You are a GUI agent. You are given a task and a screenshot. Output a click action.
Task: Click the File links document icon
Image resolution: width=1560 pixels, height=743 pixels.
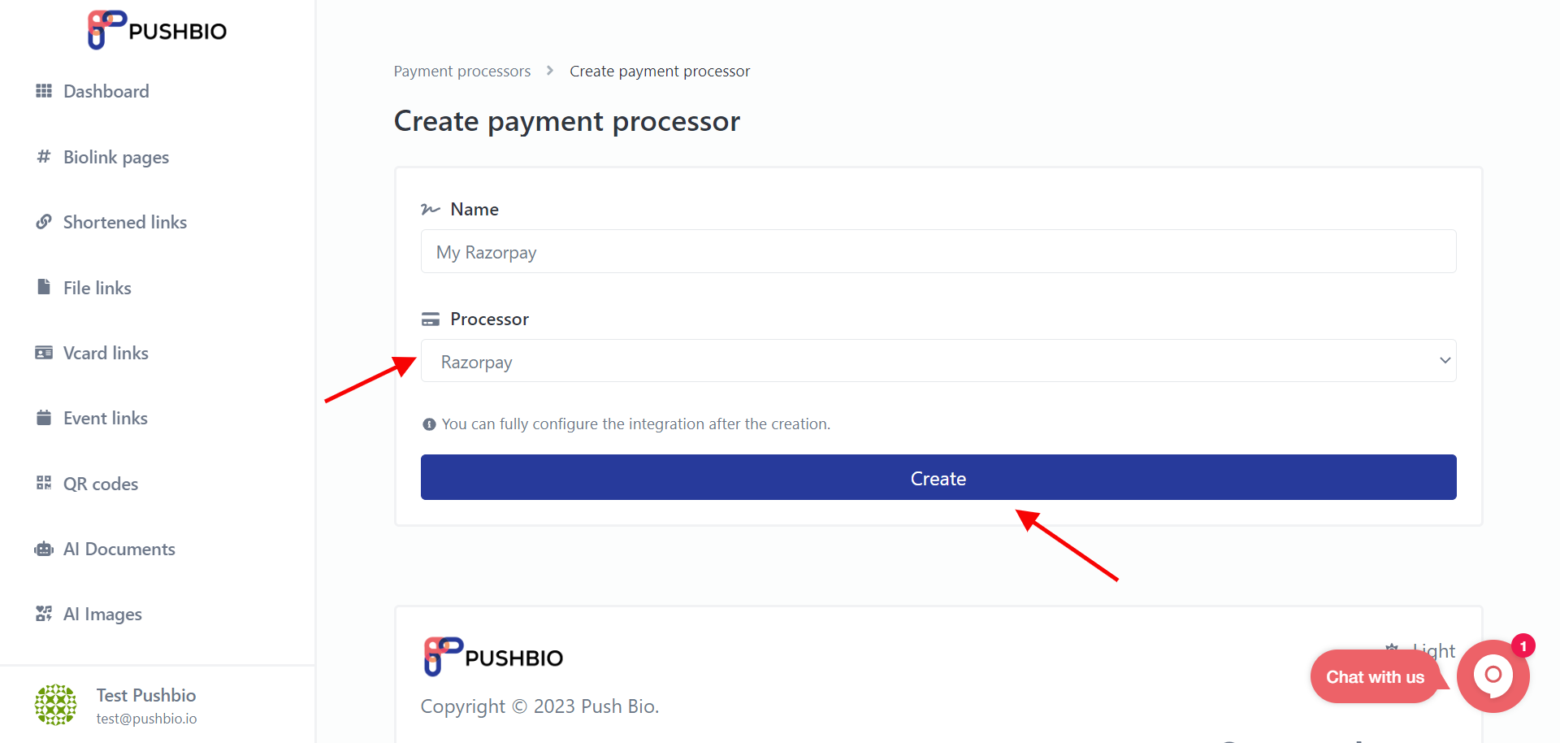click(x=44, y=287)
